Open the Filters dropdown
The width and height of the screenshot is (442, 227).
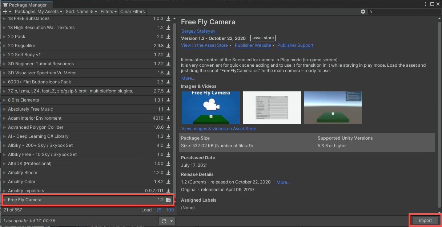click(x=109, y=11)
